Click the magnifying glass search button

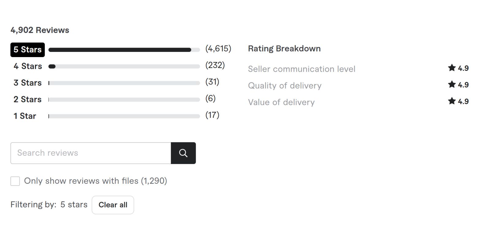click(183, 153)
